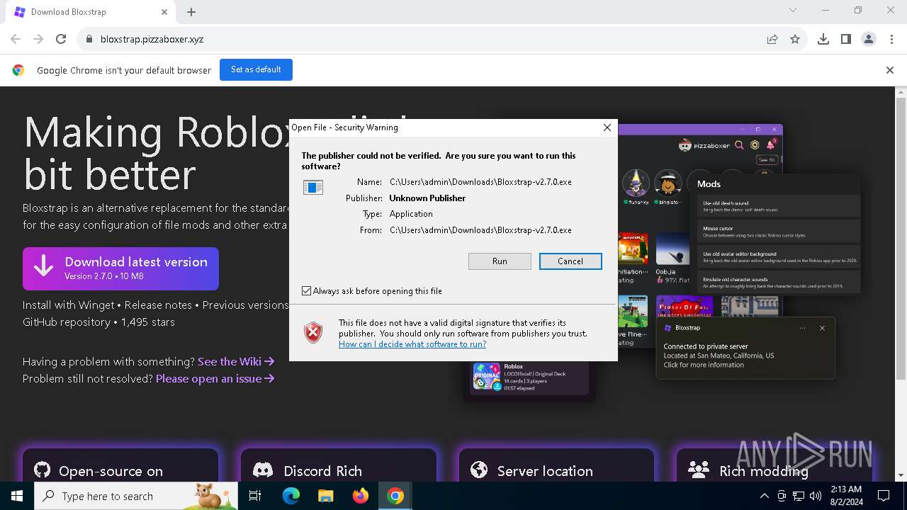
Task: Click the Windows Start button
Action: point(17,496)
